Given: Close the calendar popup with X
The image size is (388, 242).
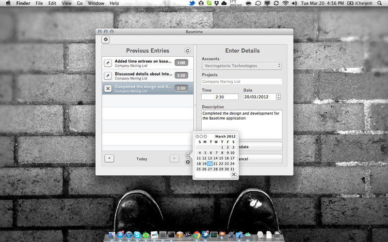Looking at the screenshot, I should [x=233, y=175].
